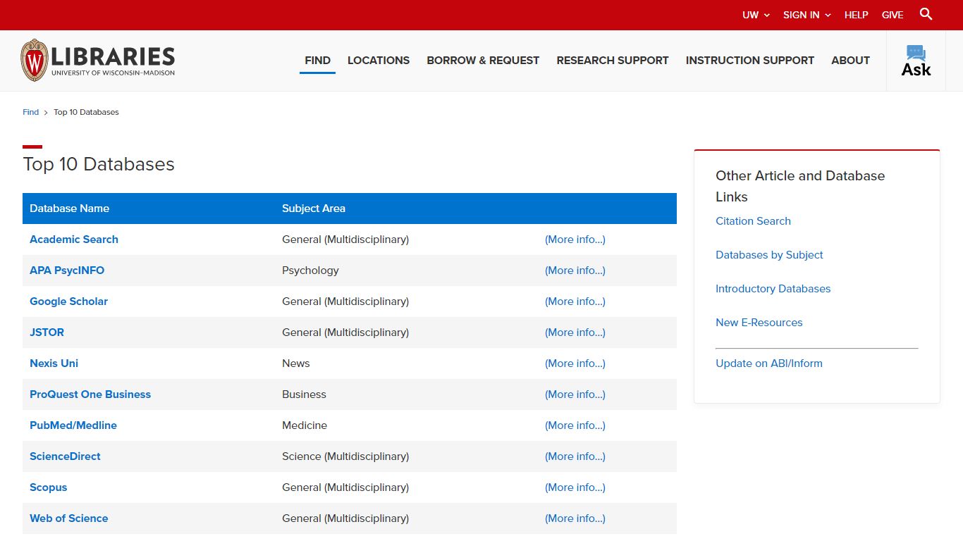Open the Update on ABI/Inform link
The image size is (963, 541).
(769, 363)
